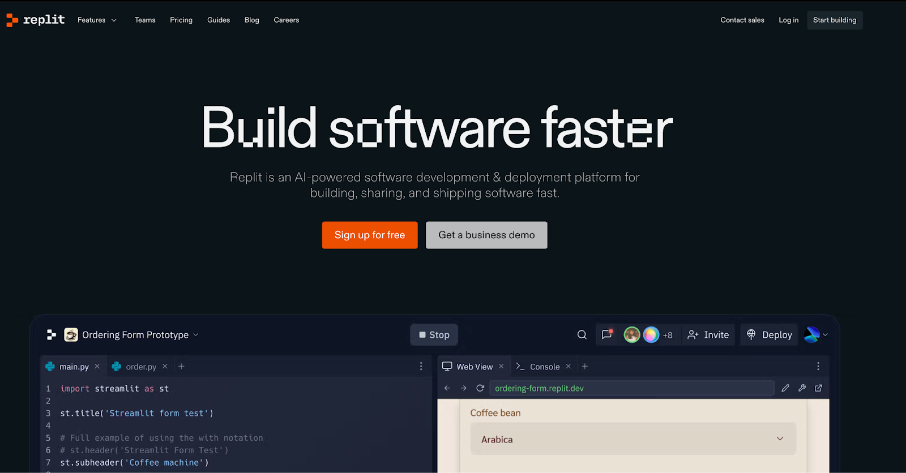Show the +8 additional collaborators
Image resolution: width=906 pixels, height=473 pixels.
(668, 336)
